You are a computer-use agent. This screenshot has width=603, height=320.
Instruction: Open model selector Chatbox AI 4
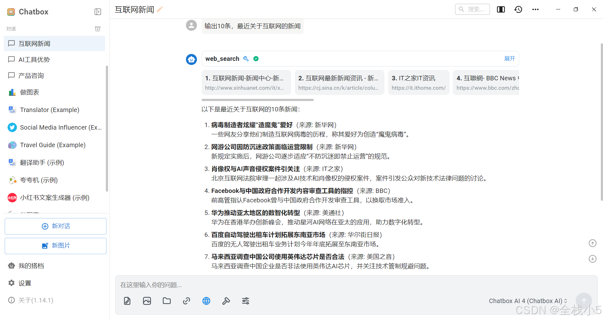528,301
